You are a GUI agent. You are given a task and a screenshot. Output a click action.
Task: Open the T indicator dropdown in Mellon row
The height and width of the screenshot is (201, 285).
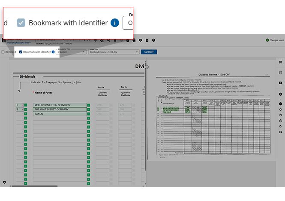[20, 105]
